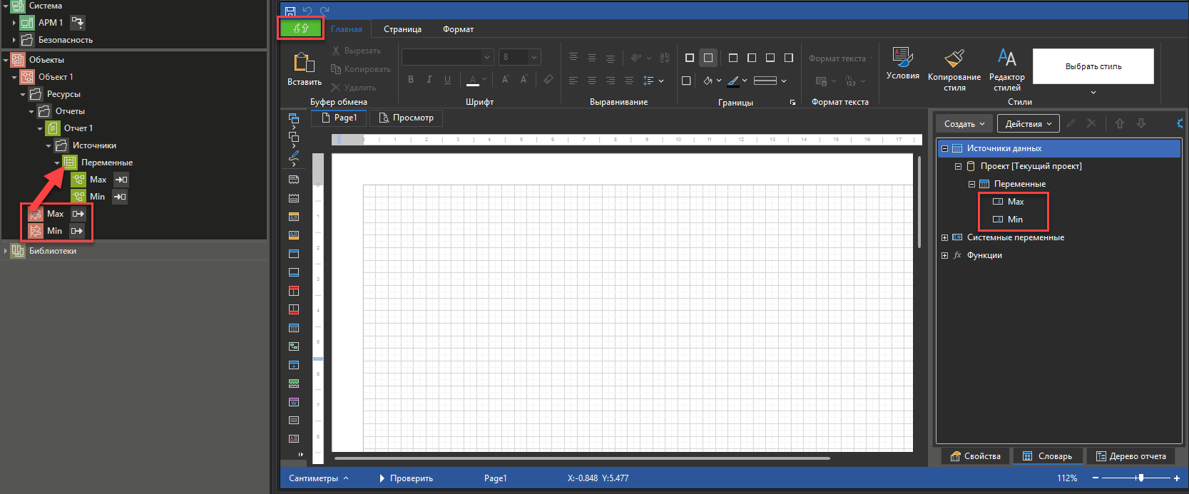Click the fill color bucket swatch
Viewport: 1189px width, 494px height.
click(x=708, y=81)
